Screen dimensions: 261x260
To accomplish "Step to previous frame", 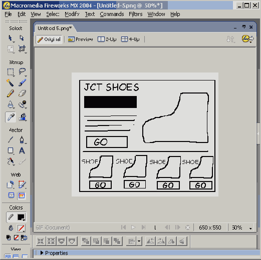I will coord(167,227).
